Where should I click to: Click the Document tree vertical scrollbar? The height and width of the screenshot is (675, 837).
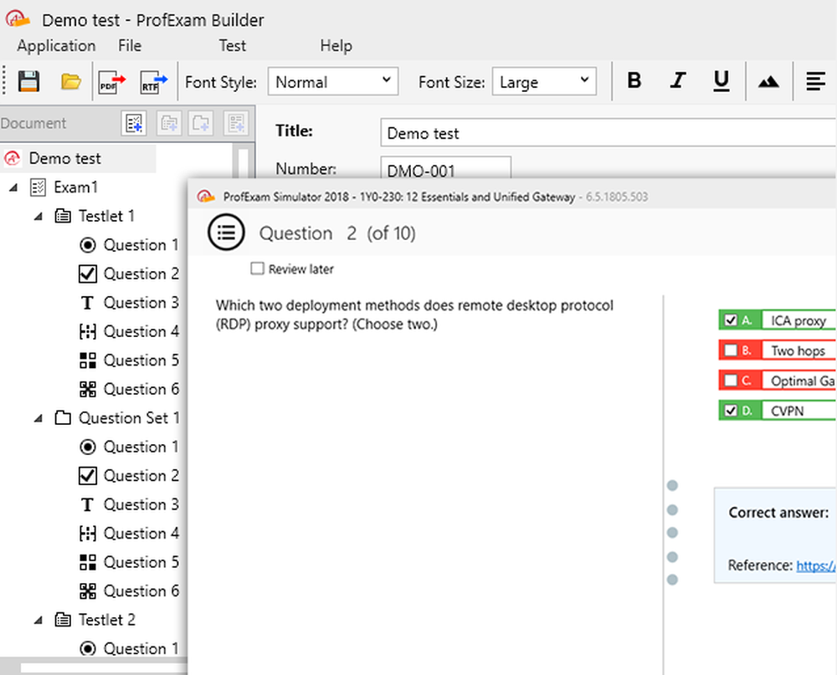(x=243, y=163)
